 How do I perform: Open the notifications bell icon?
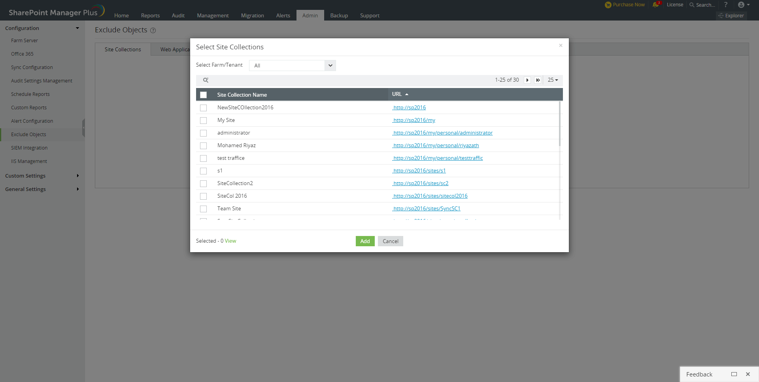656,4
